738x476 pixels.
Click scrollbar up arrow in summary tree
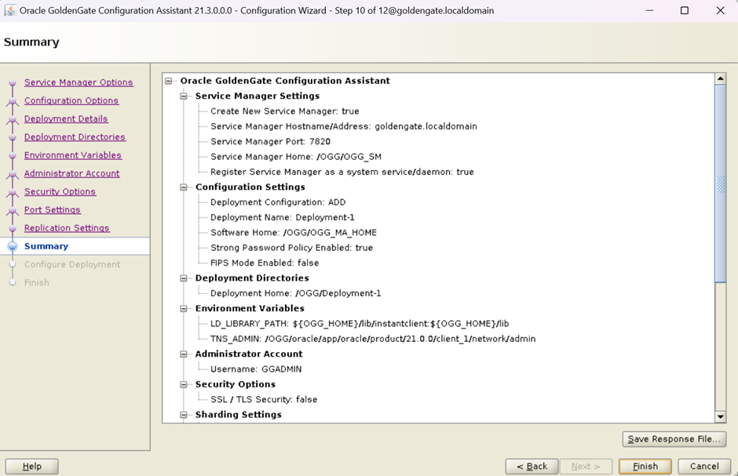coord(720,79)
